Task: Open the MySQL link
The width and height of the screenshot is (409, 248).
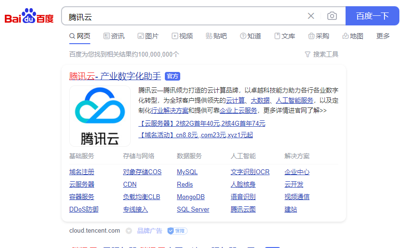Action: click(x=187, y=172)
